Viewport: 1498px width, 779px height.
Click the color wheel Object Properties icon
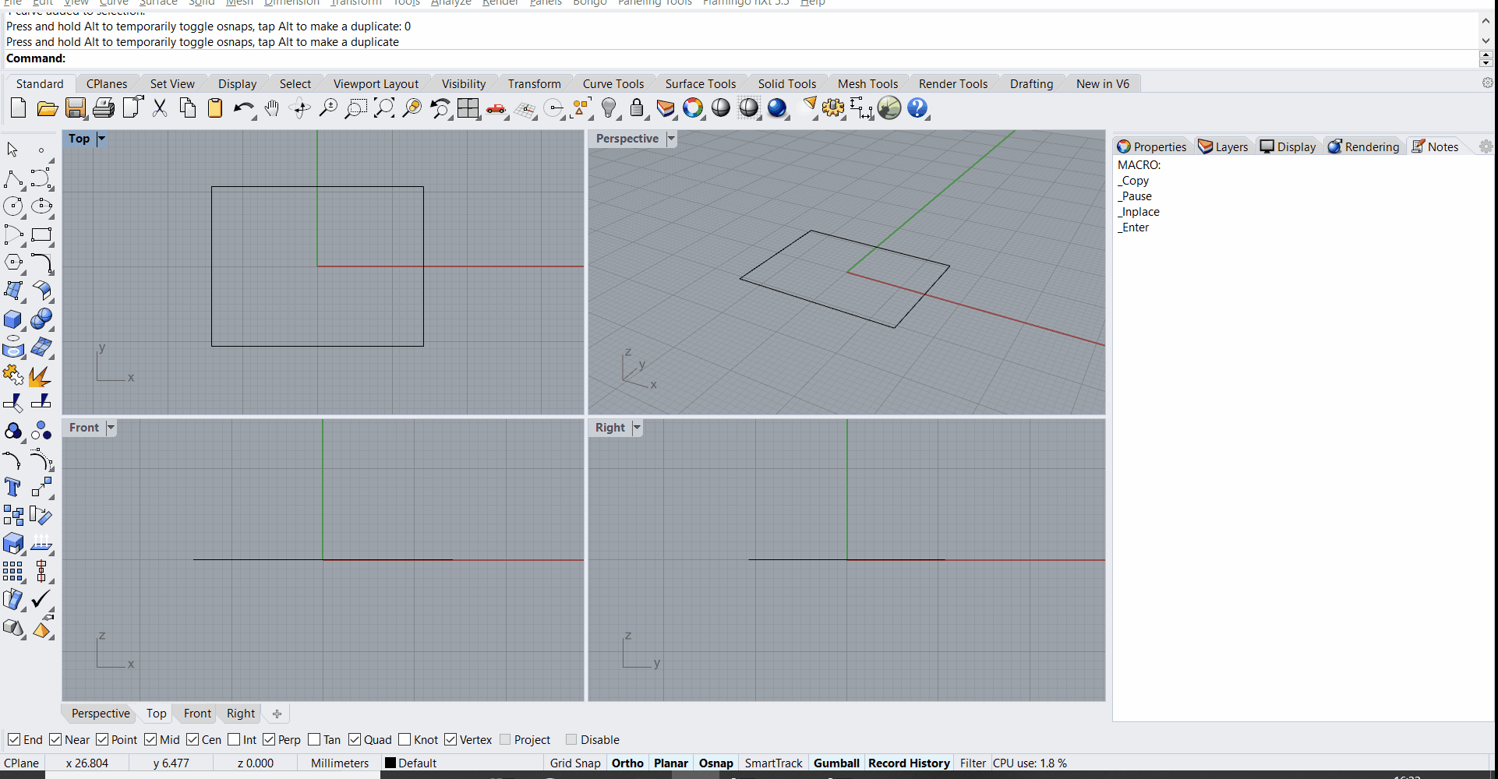pyautogui.click(x=693, y=108)
